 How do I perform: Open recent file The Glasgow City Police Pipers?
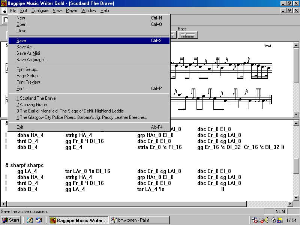(x=89, y=117)
